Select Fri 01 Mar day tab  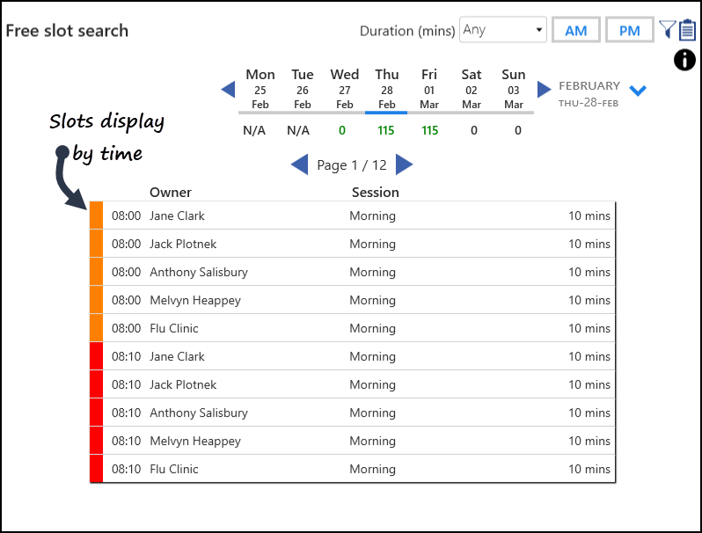pyautogui.click(x=429, y=89)
